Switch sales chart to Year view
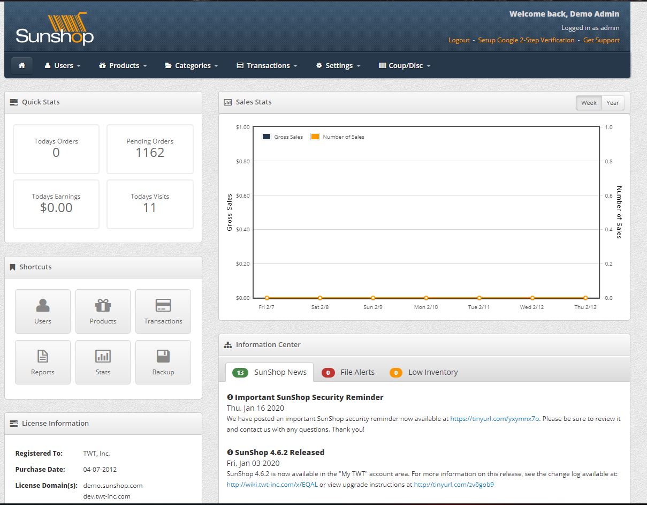Viewport: 647px width, 505px height. (x=613, y=103)
